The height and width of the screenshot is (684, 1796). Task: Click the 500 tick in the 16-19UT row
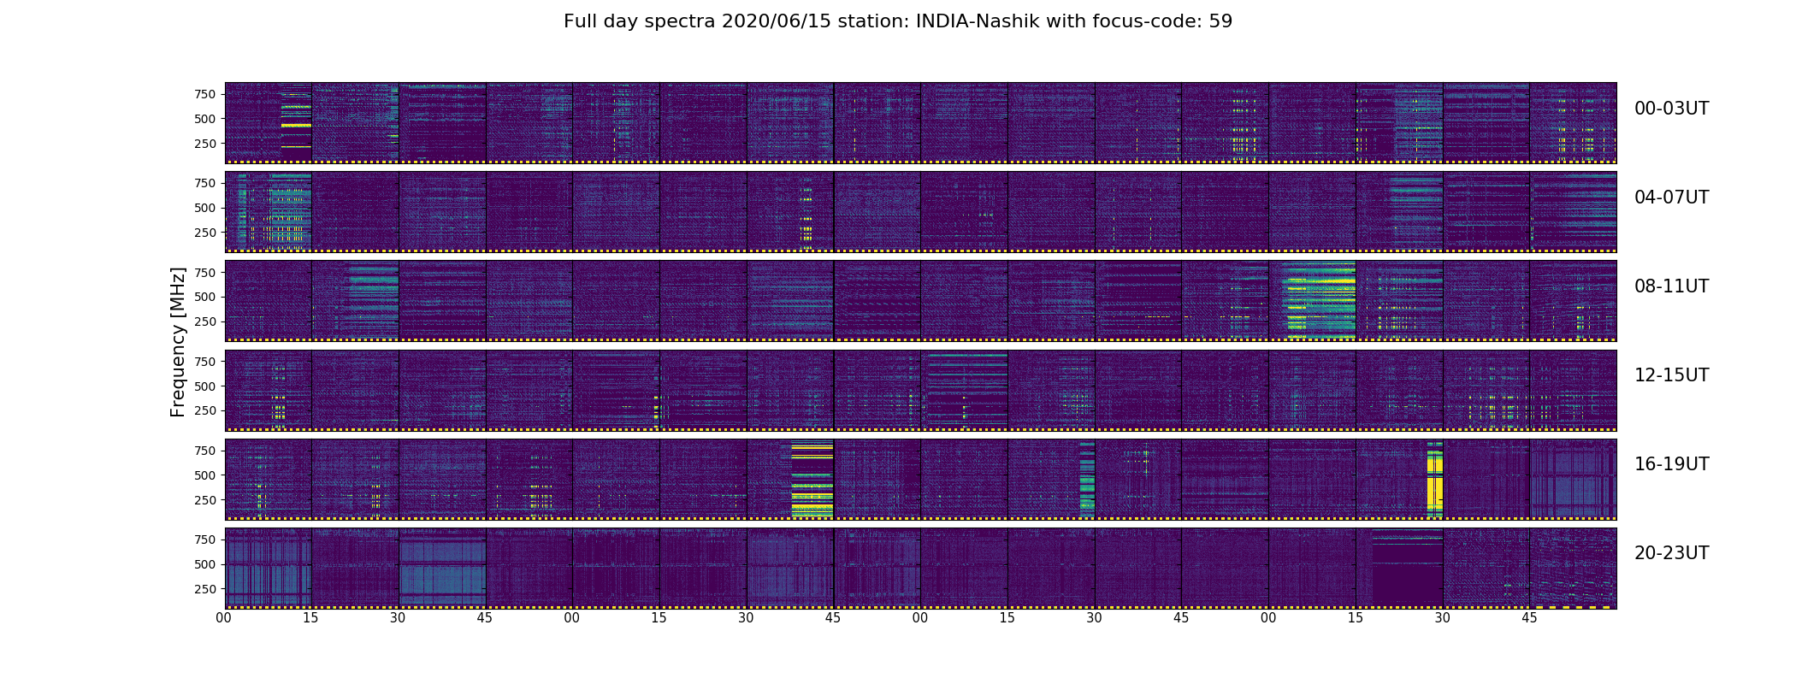pyautogui.click(x=204, y=475)
